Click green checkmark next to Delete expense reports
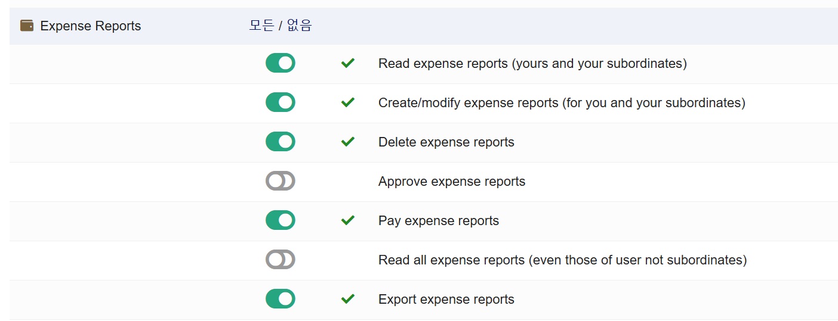The width and height of the screenshot is (838, 321). click(x=347, y=142)
